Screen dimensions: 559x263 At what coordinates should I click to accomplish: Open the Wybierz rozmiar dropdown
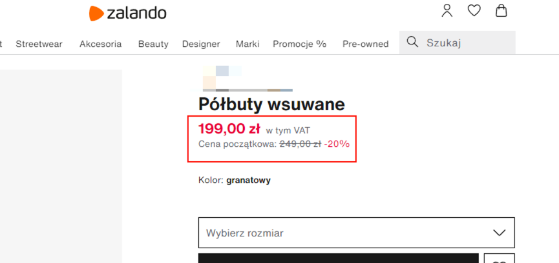click(343, 233)
